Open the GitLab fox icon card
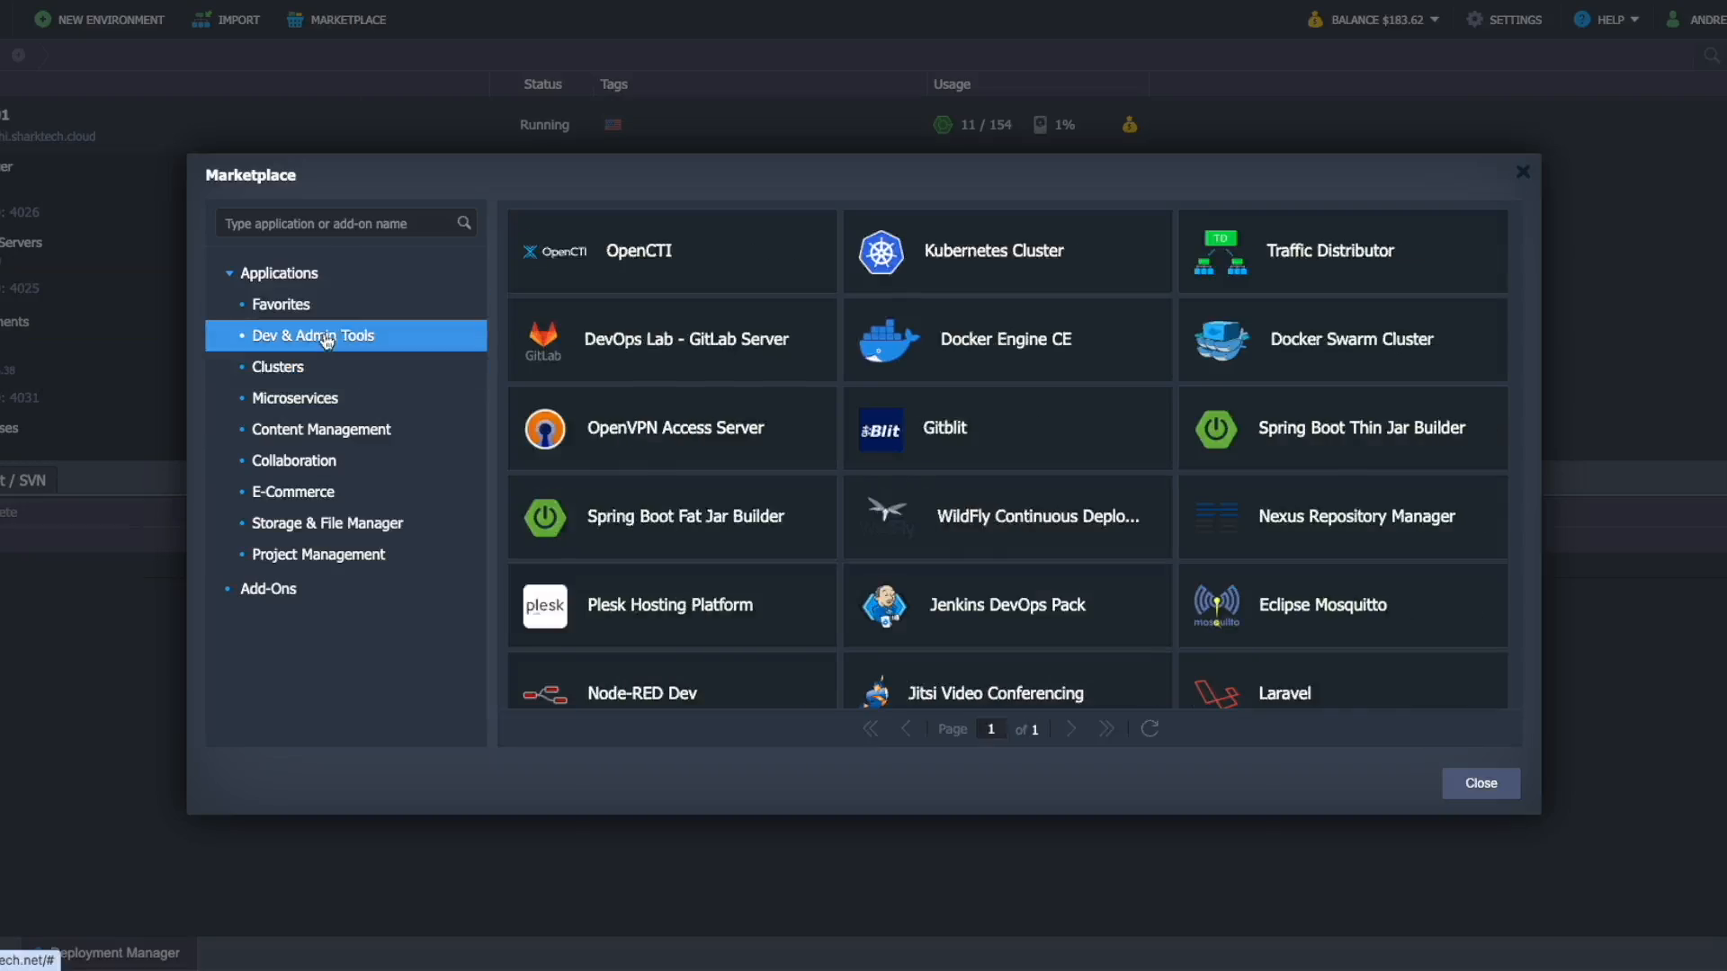Viewport: 1727px width, 971px height. tap(543, 340)
